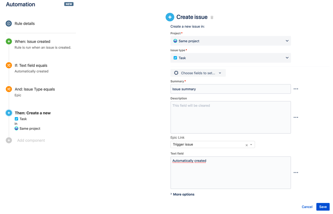Click the Task checkbox icon in sidebar
The height and width of the screenshot is (214, 333).
[16, 119]
